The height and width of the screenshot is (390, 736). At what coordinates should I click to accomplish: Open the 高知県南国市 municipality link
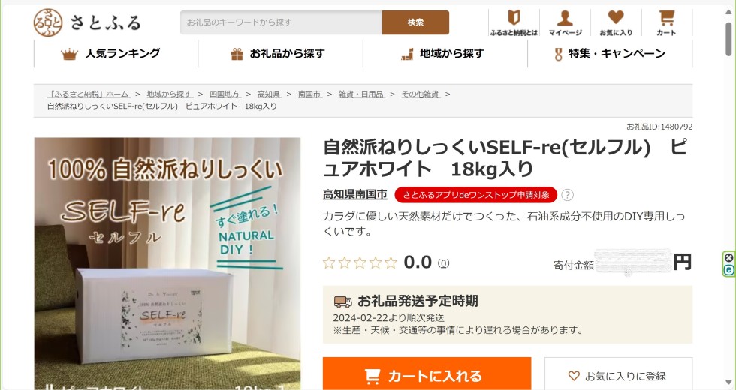point(354,194)
